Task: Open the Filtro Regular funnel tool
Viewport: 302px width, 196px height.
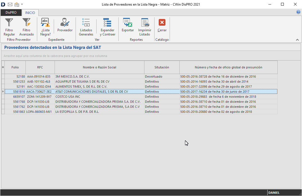Action: click(x=9, y=27)
